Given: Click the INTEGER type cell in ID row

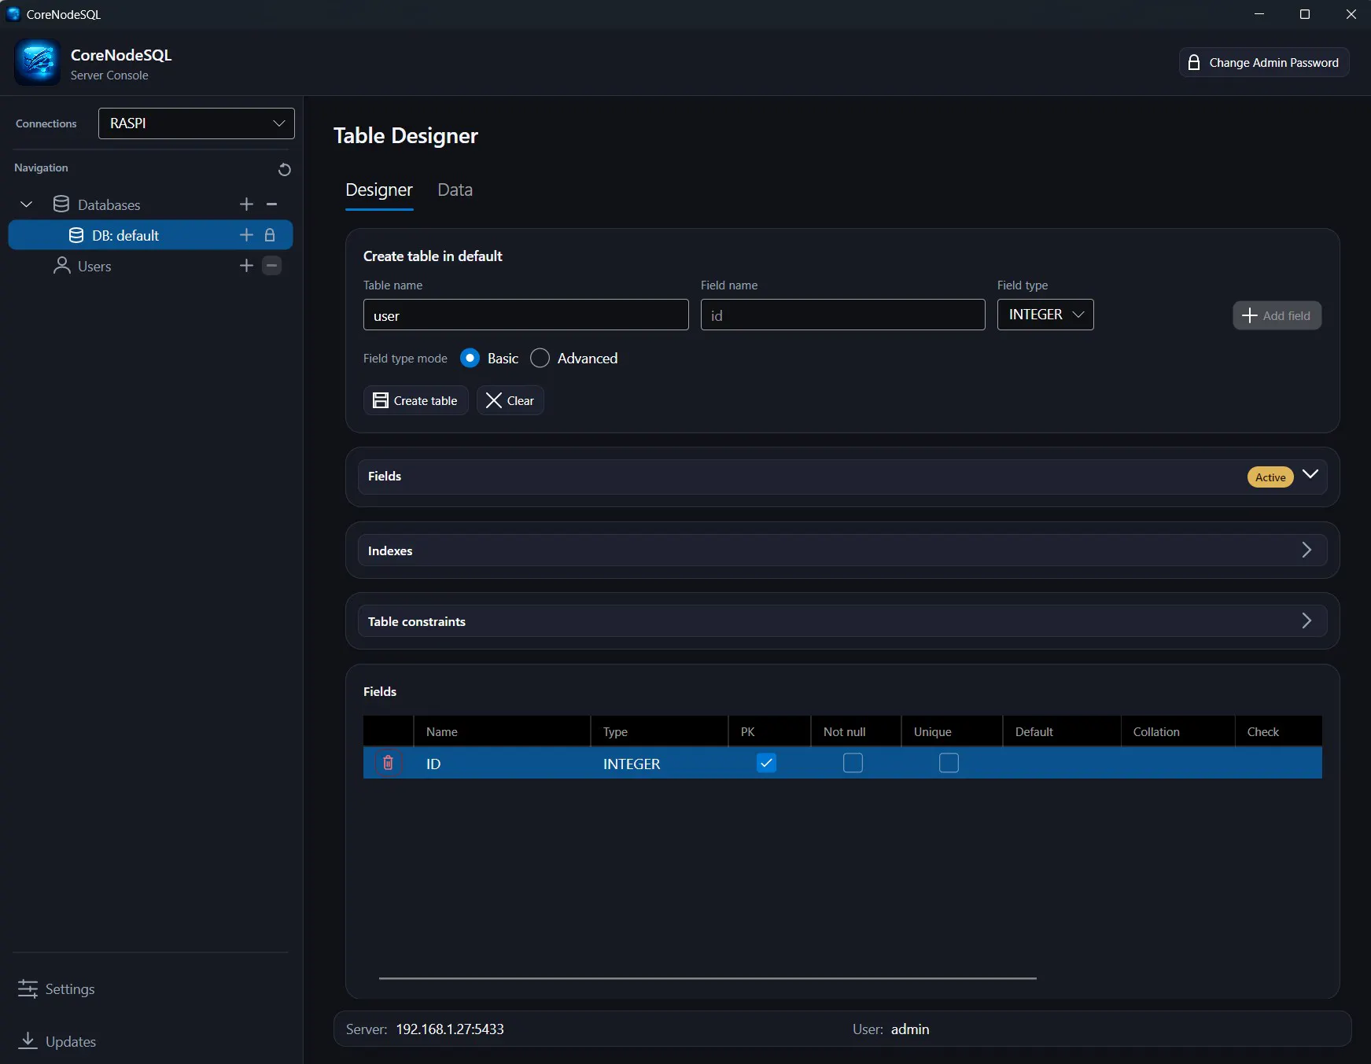Looking at the screenshot, I should click(x=659, y=764).
